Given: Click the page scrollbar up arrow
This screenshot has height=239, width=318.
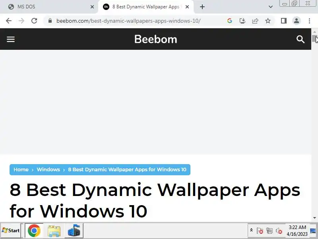Looking at the screenshot, I should [x=314, y=32].
